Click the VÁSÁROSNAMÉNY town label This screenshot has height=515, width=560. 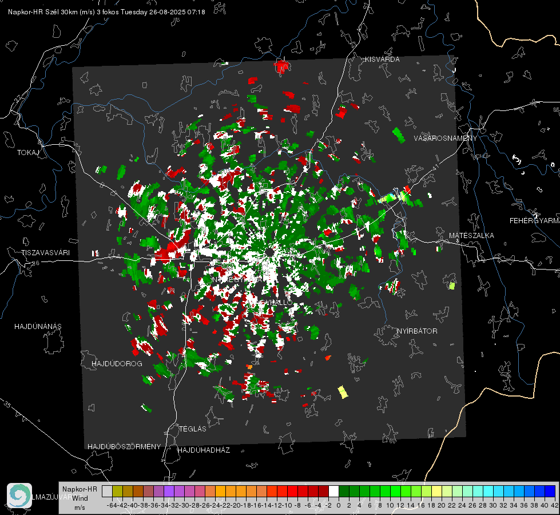446,138
